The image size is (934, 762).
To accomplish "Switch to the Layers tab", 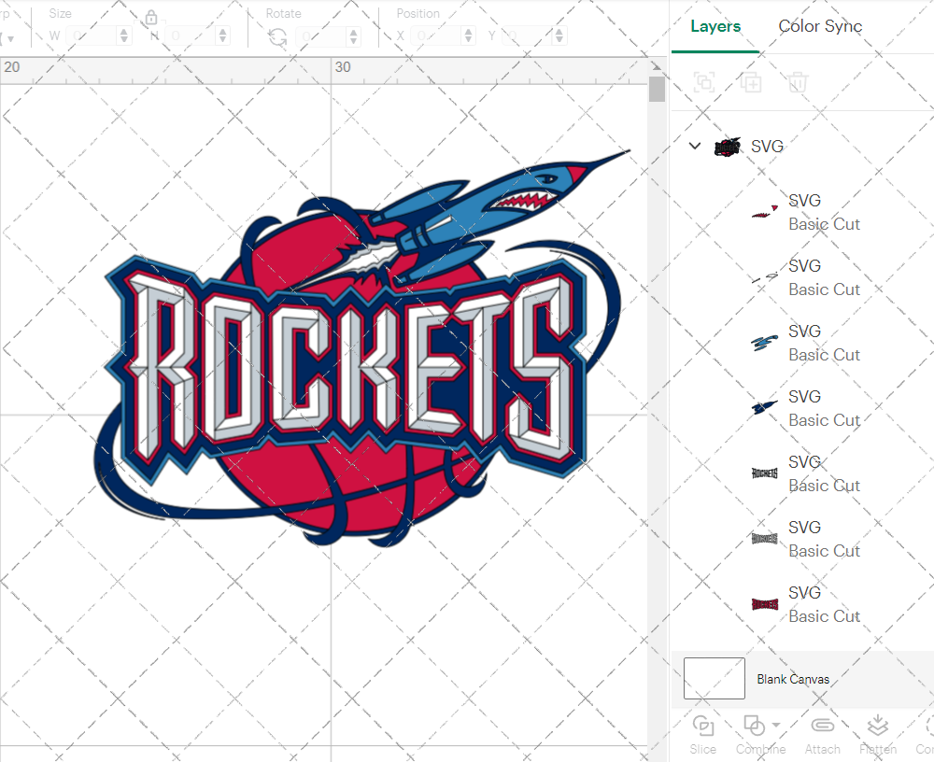I will 715,26.
